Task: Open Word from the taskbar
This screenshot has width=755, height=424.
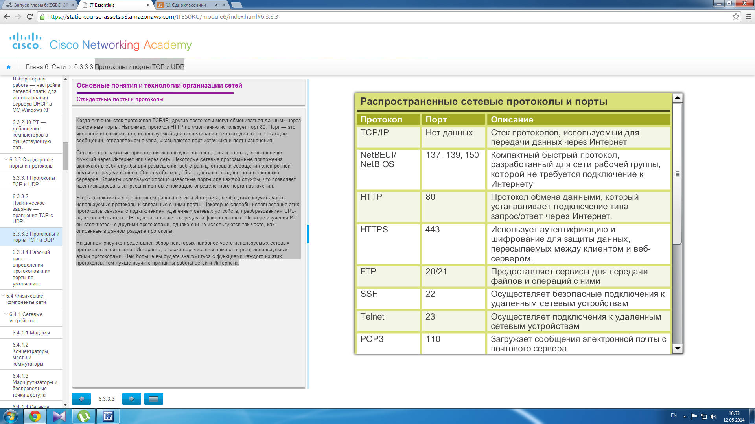Action: tap(108, 416)
